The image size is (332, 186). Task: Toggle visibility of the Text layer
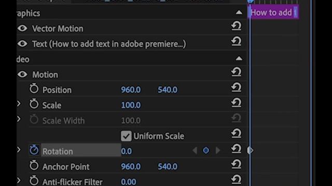click(22, 43)
